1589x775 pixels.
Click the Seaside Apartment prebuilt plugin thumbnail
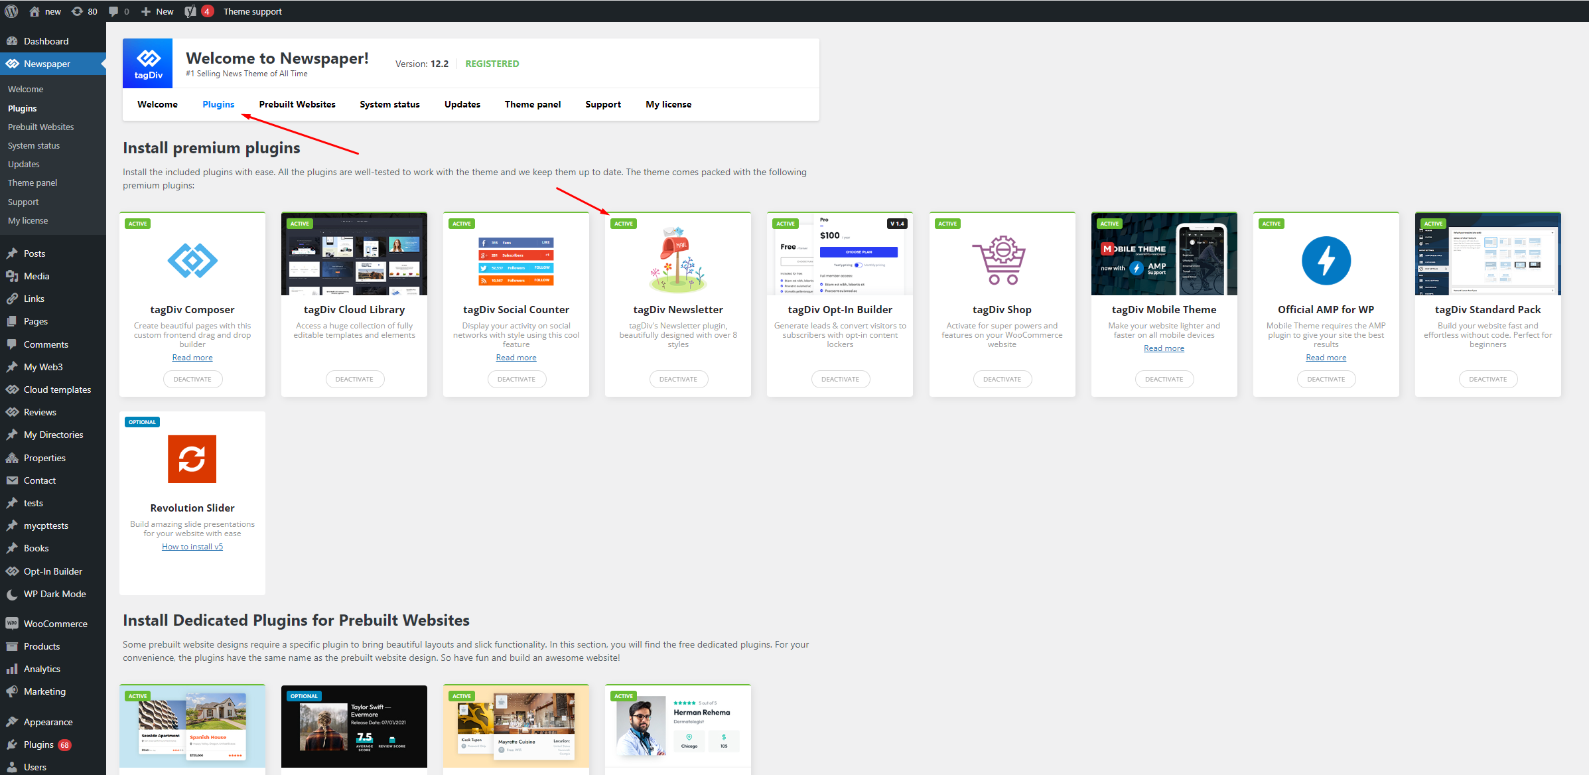coord(192,727)
